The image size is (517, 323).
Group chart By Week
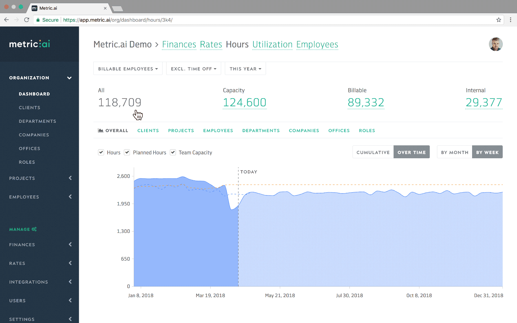pyautogui.click(x=487, y=152)
